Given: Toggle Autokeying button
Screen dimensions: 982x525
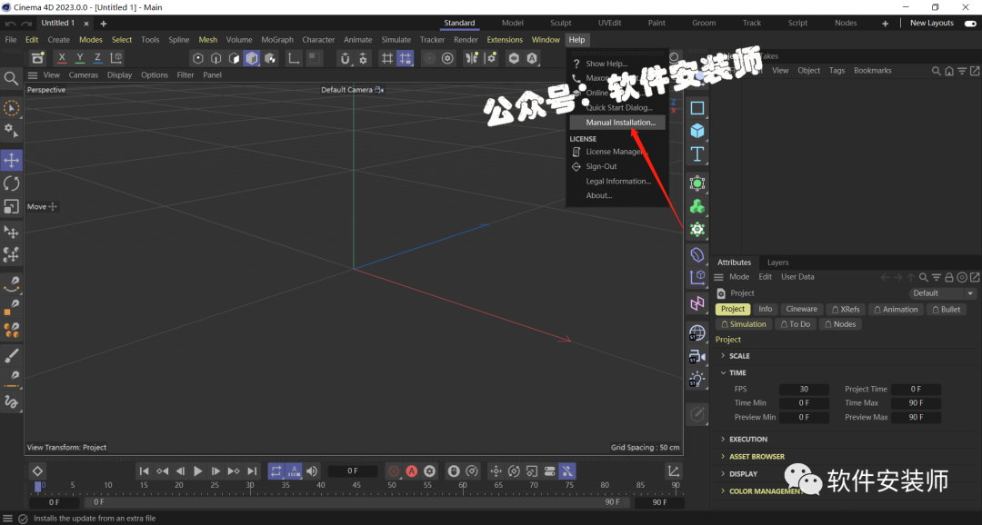Looking at the screenshot, I should [412, 471].
